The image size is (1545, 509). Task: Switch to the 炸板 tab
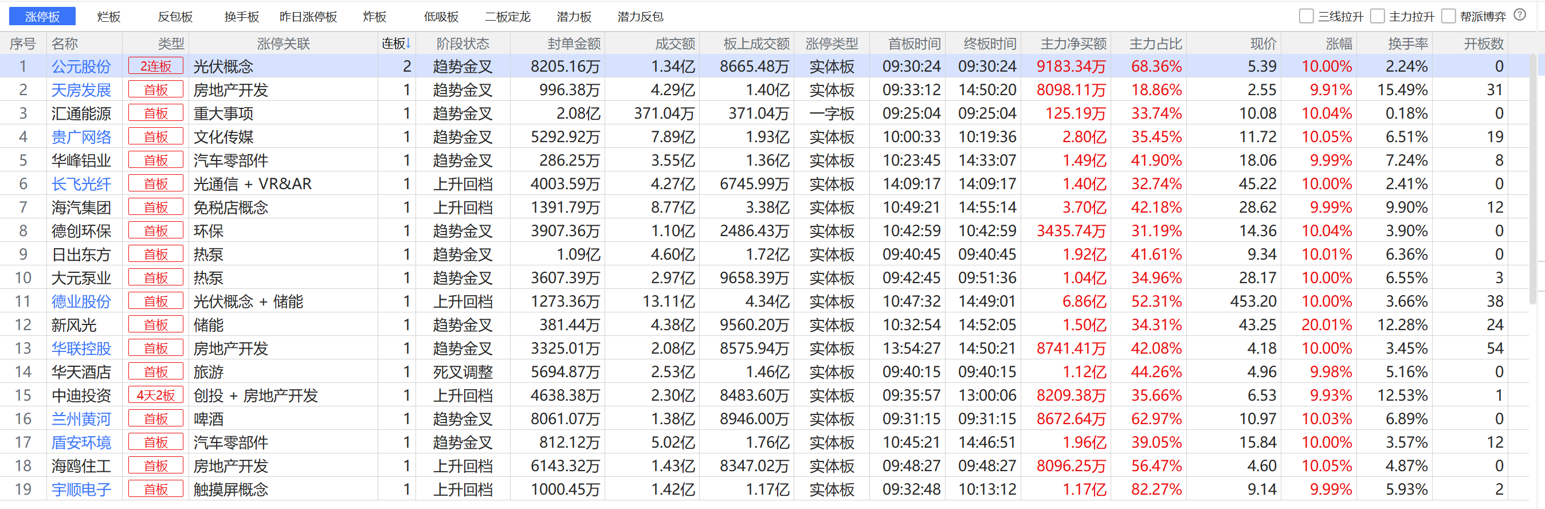pyautogui.click(x=374, y=16)
